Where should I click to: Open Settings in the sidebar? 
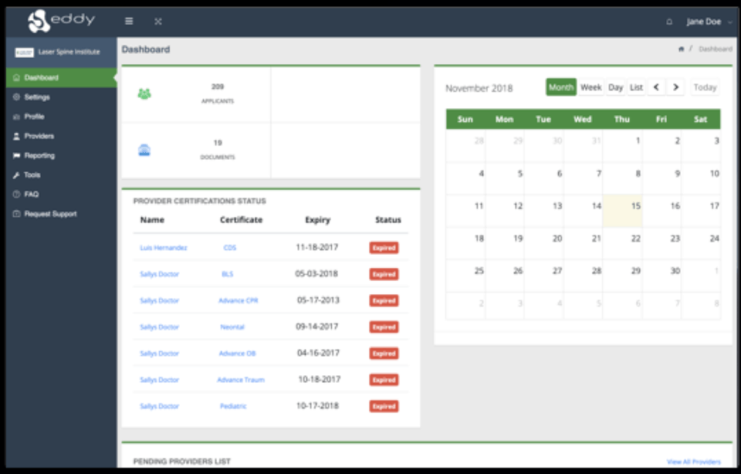[x=36, y=97]
